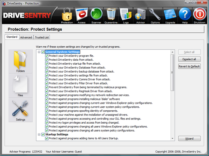Launch the Scanner radar icon
Image resolution: width=209 pixels, height=156 pixels.
(96, 16)
